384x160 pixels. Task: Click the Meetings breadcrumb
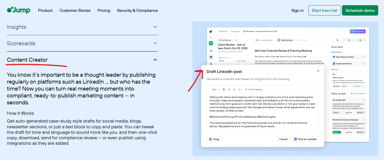(223, 31)
